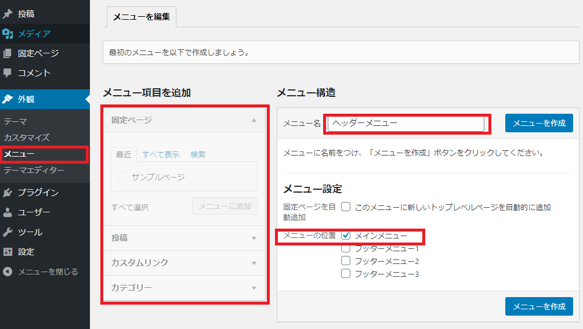Expand the カテゴリー accordion section
This screenshot has height=329, width=583.
click(184, 288)
